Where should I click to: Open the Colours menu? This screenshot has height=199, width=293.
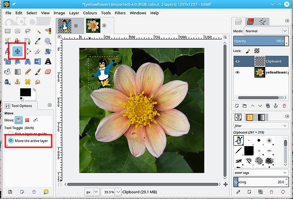pyautogui.click(x=90, y=13)
